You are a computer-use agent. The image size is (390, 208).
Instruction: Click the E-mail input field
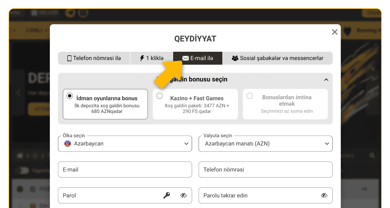[x=125, y=170]
